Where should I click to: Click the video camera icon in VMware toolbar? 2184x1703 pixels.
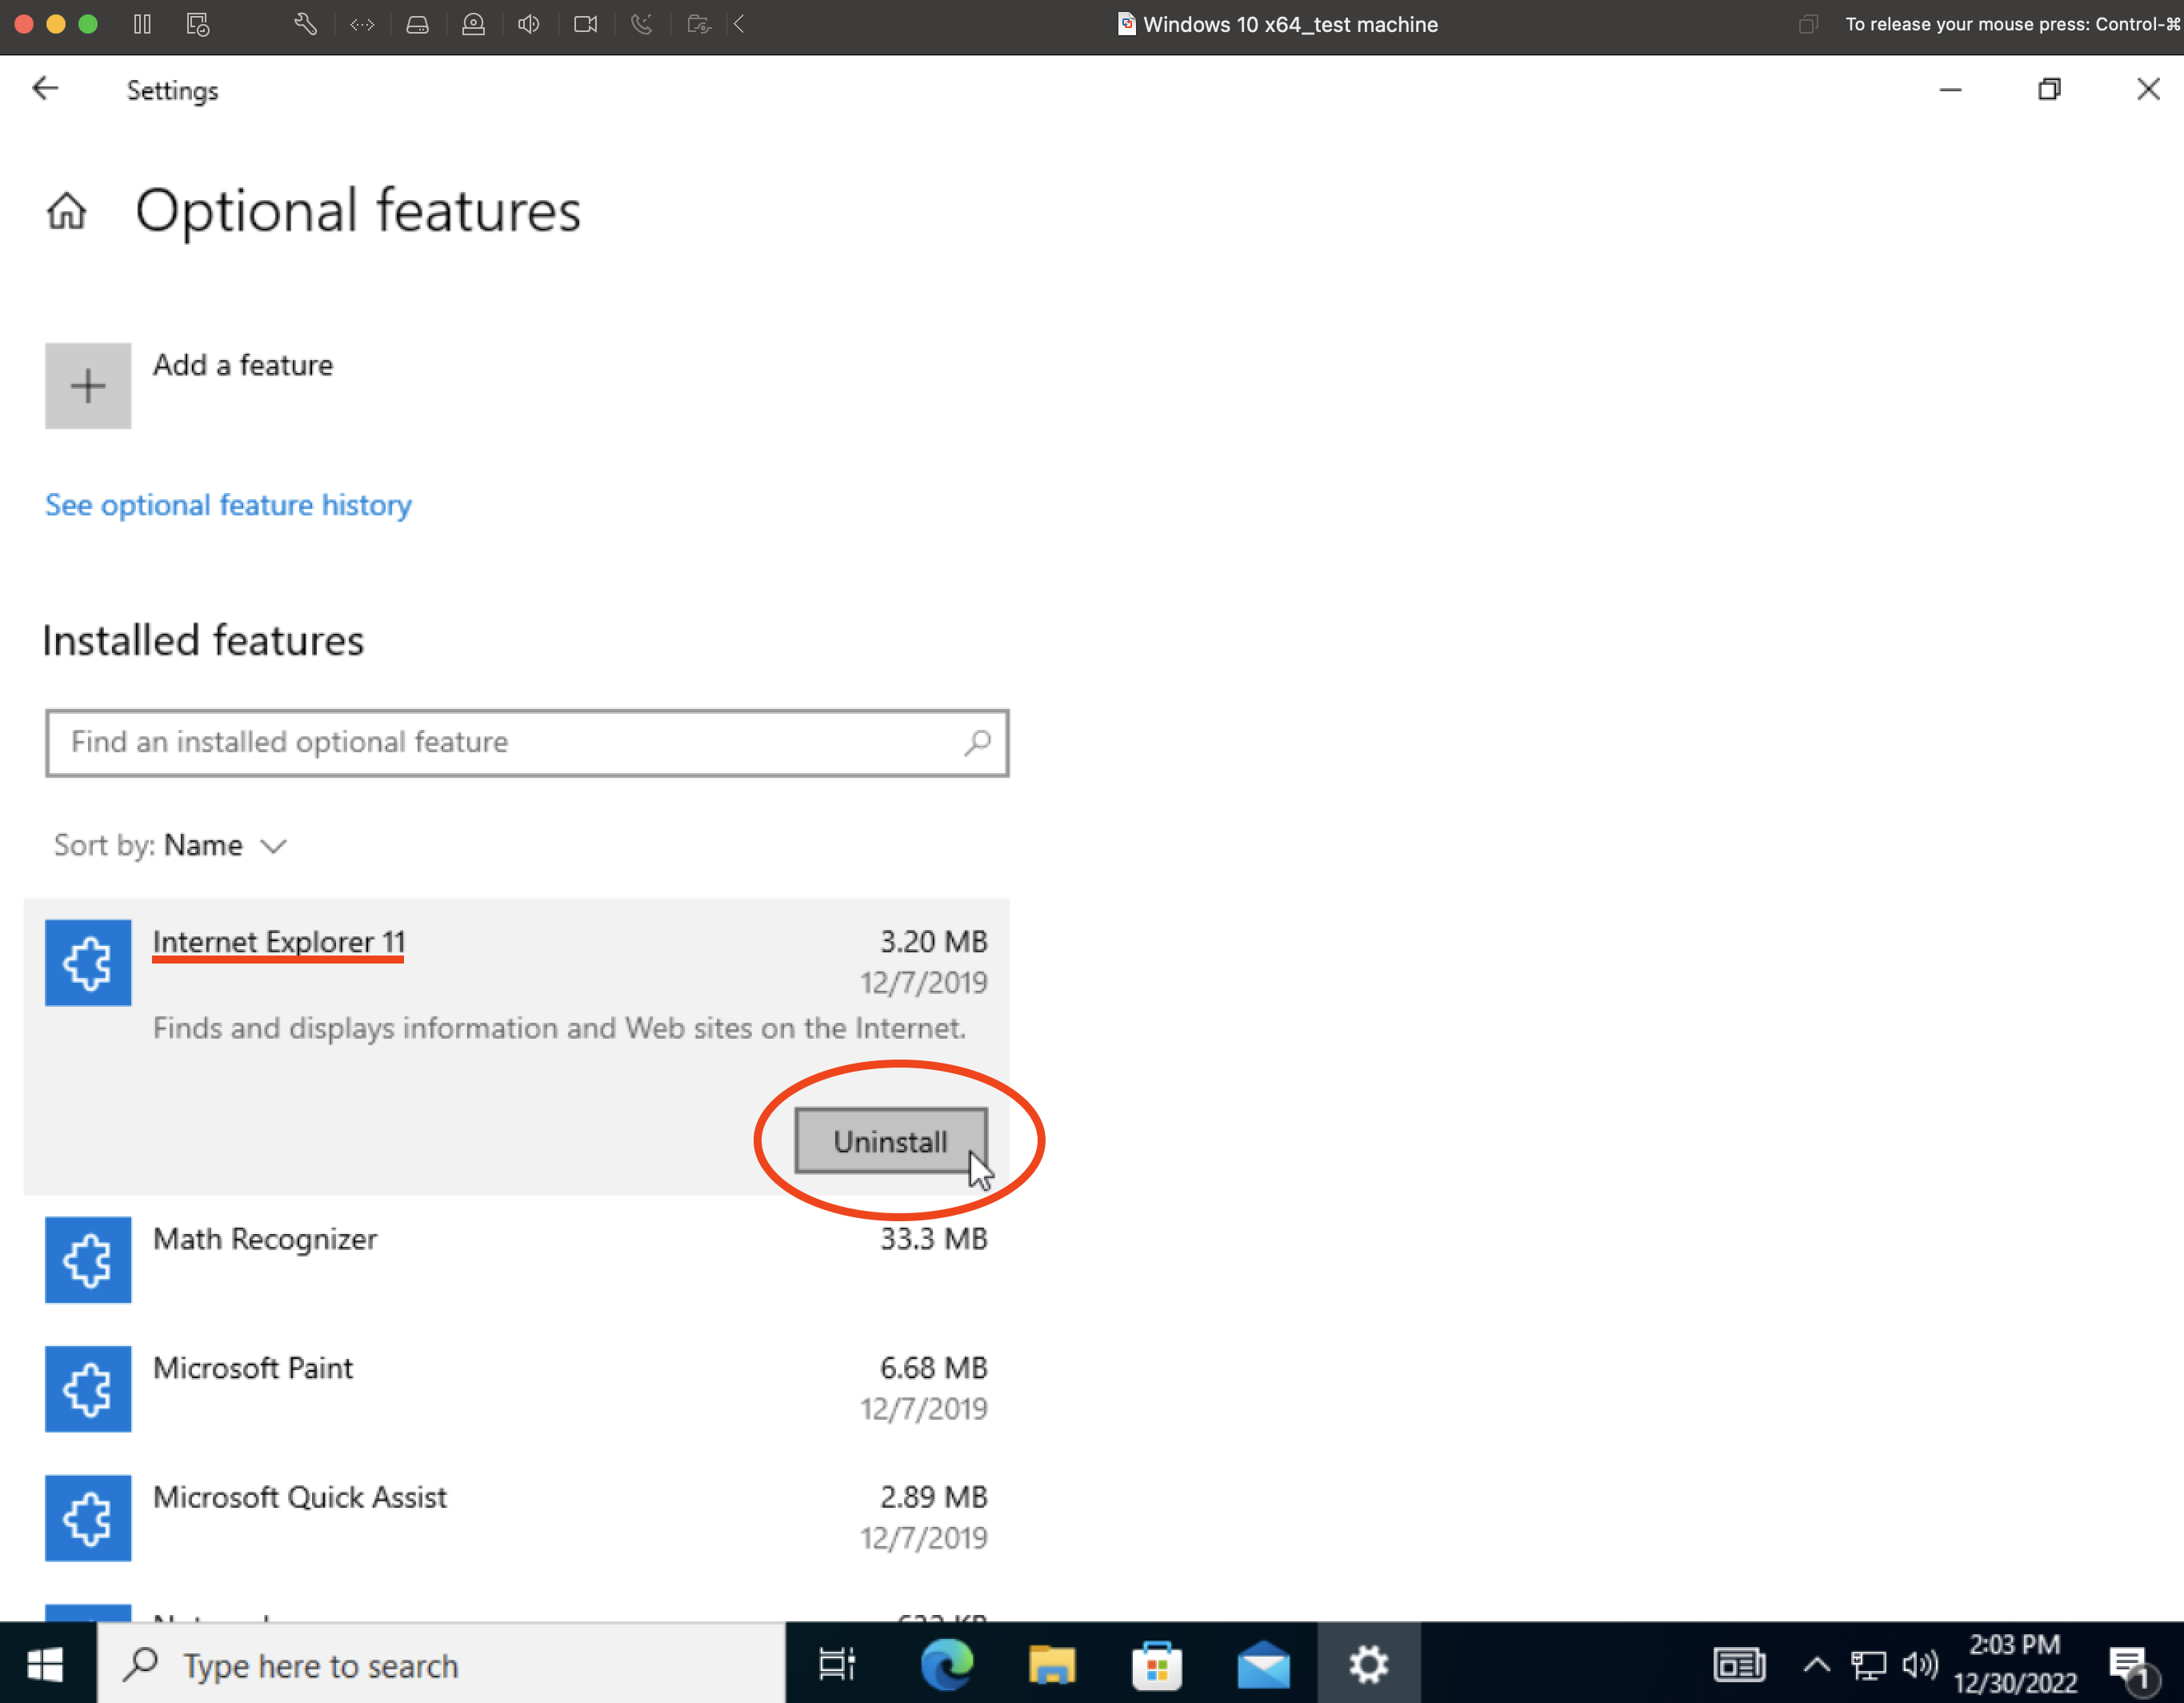pyautogui.click(x=586, y=24)
